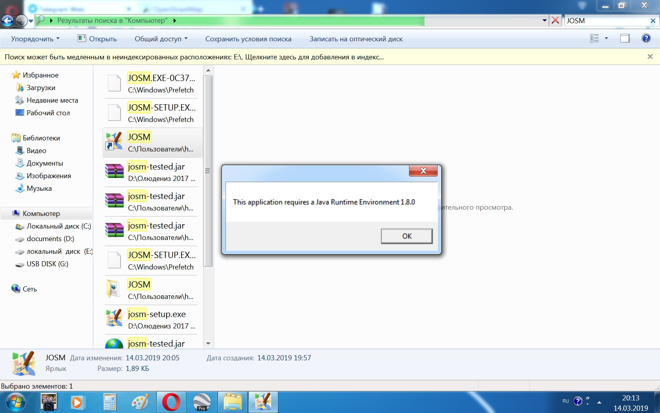Select JOSM.EXE-0C37 prefetch file icon
This screenshot has height=413, width=660.
[x=114, y=83]
